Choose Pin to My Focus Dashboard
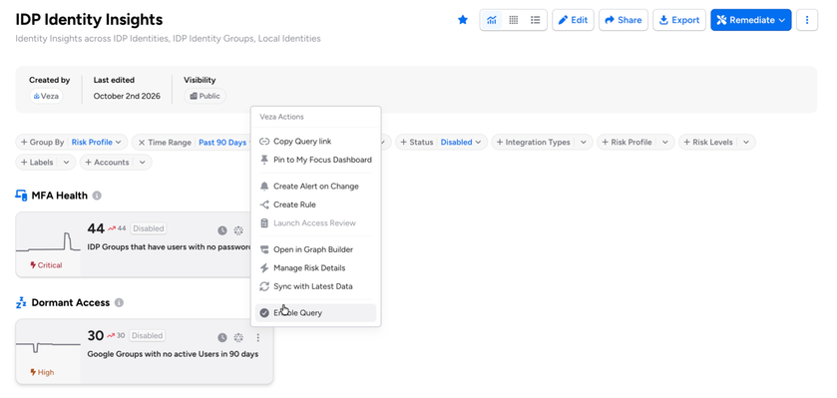Viewport: 837px width, 398px height. [316, 160]
